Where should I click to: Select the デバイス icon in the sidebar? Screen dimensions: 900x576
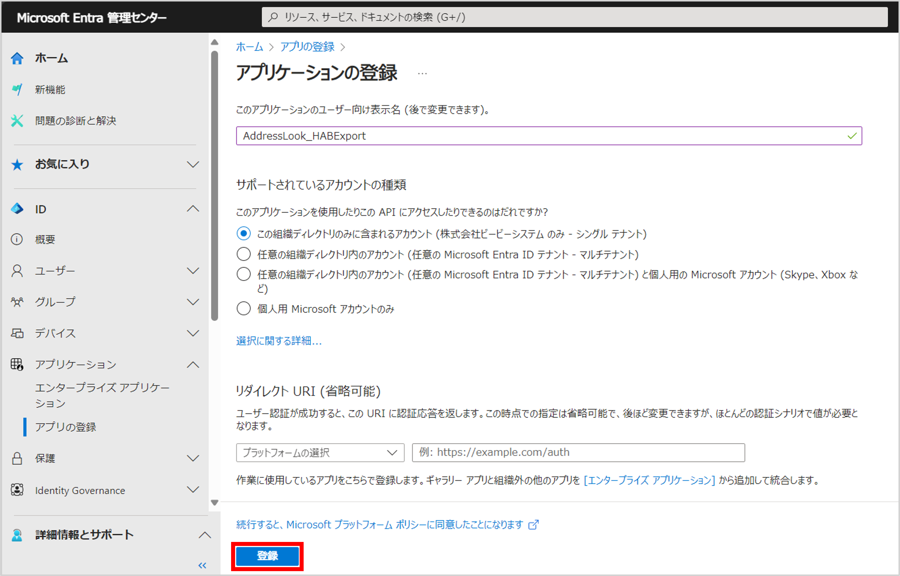tap(17, 333)
